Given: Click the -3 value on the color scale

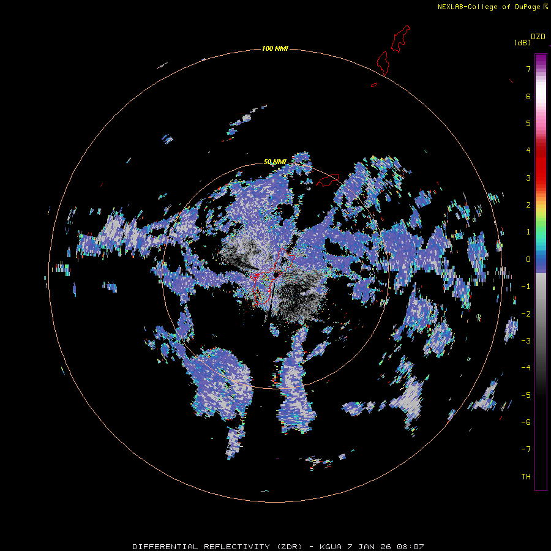Looking at the screenshot, I should tap(526, 341).
